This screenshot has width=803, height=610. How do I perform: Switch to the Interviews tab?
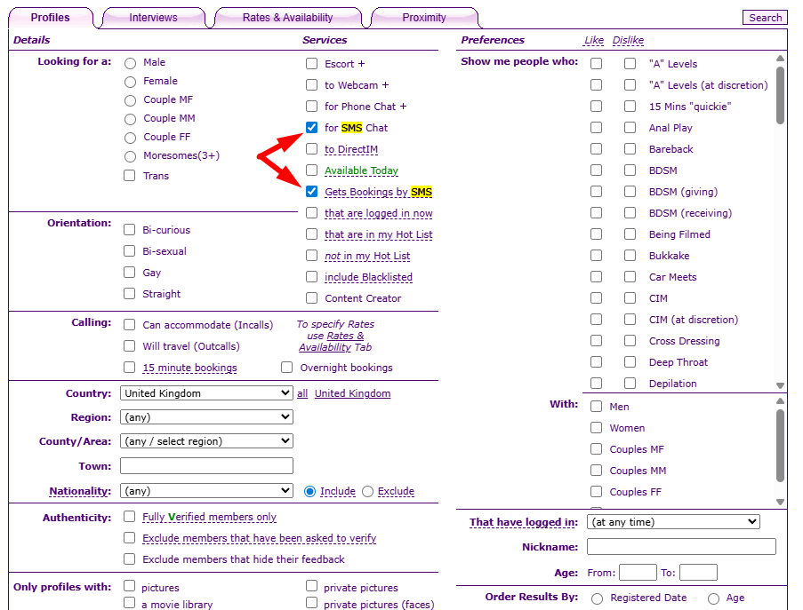[x=153, y=18]
